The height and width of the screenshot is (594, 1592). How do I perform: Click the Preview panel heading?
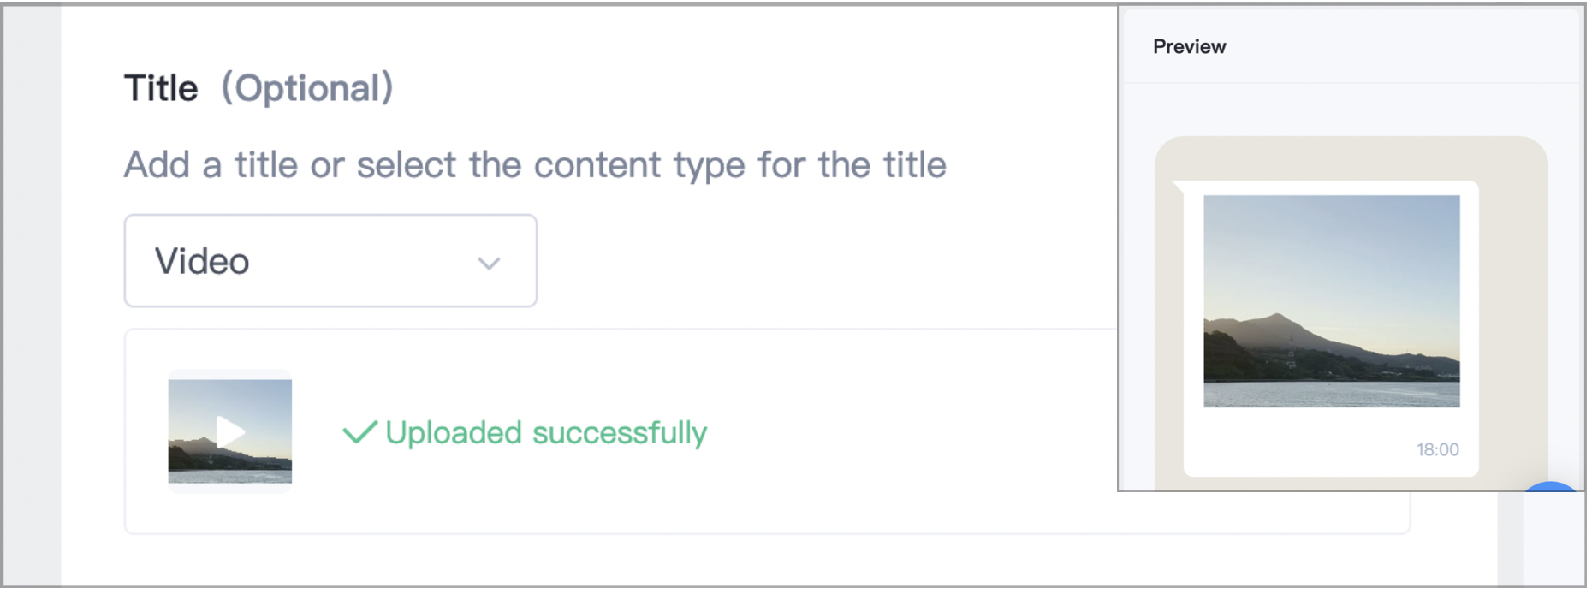1189,47
